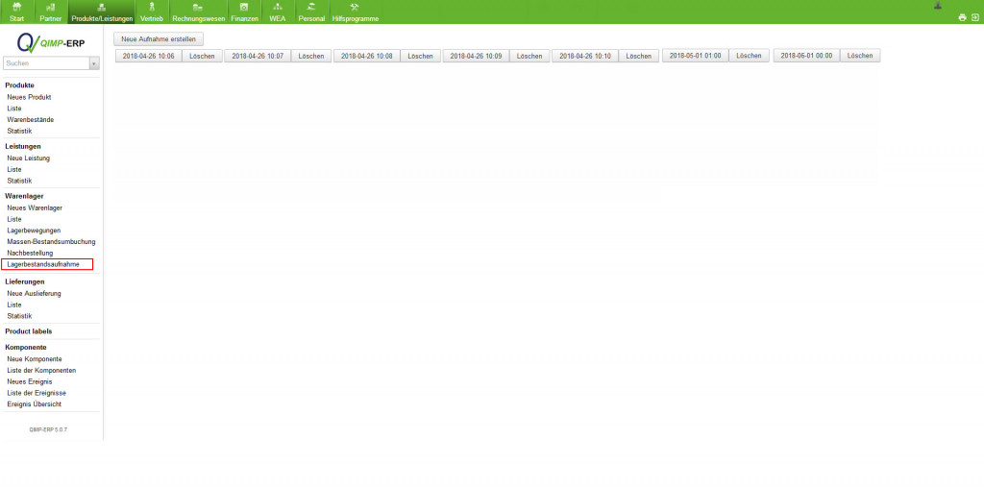Delete the 2018-05-01 01:00 record
Image resolution: width=984 pixels, height=488 pixels.
click(749, 55)
